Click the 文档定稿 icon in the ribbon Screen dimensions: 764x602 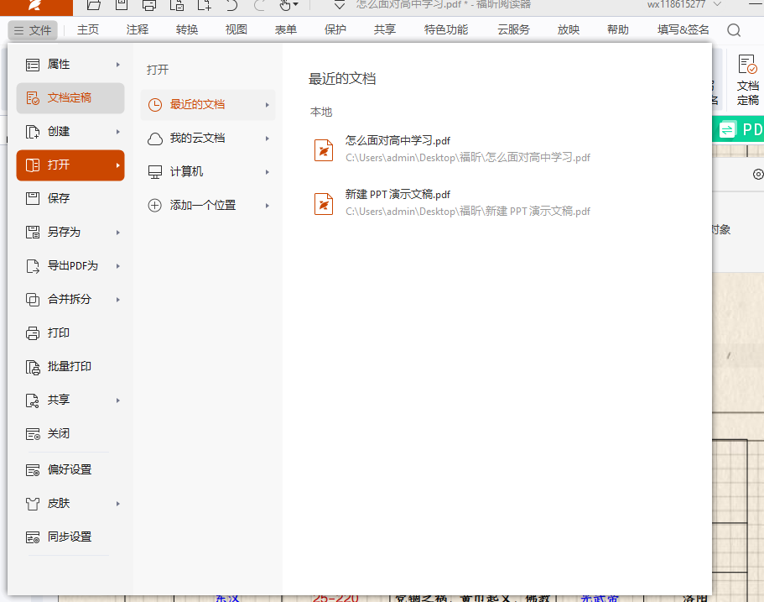coord(746,80)
